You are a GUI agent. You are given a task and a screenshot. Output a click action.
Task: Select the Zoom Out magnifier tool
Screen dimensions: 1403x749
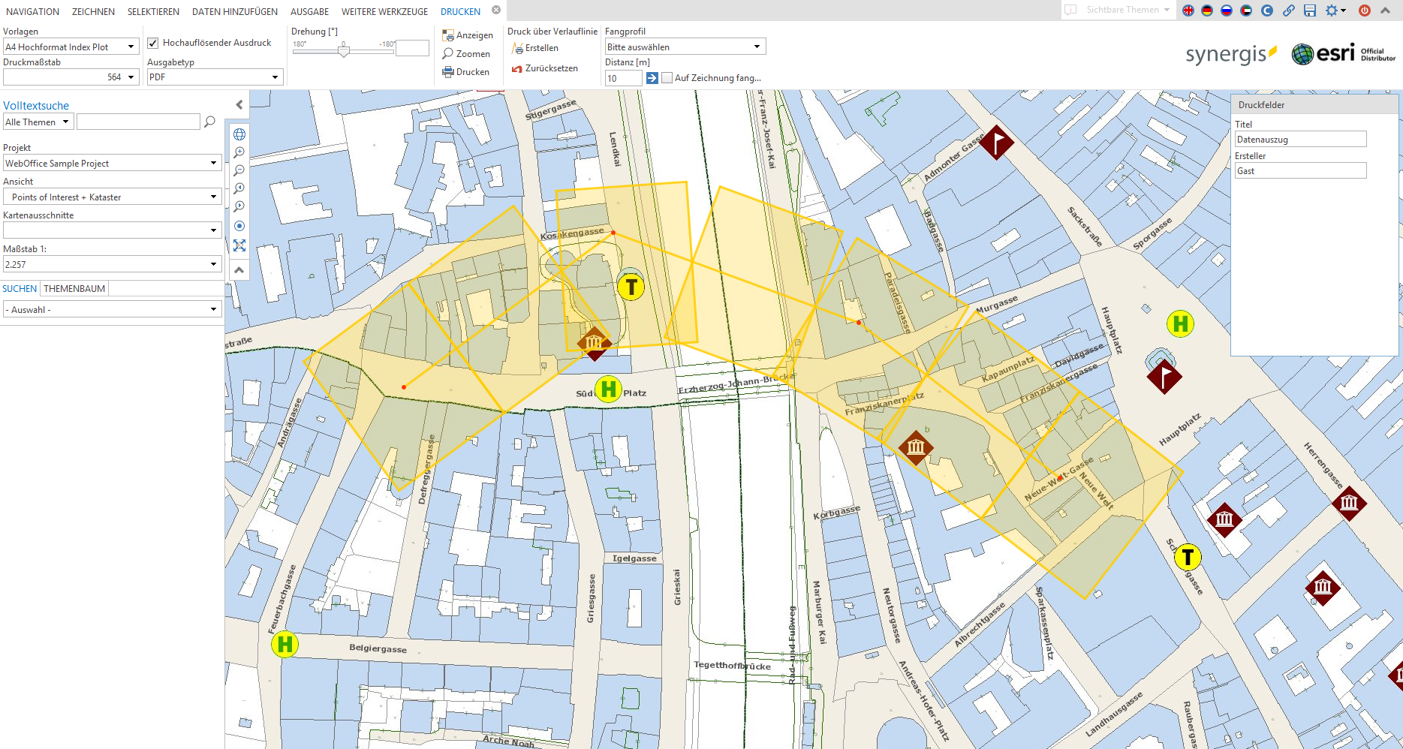tap(239, 170)
